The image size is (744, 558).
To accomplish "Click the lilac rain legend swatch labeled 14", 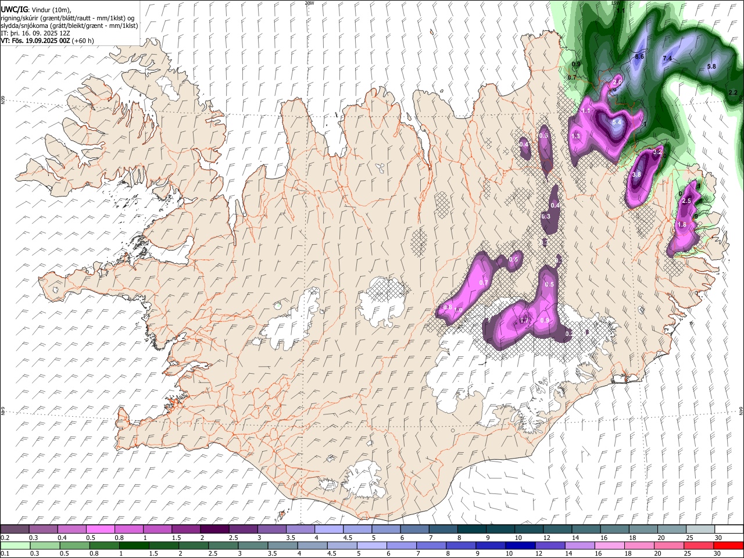I will coord(580,545).
